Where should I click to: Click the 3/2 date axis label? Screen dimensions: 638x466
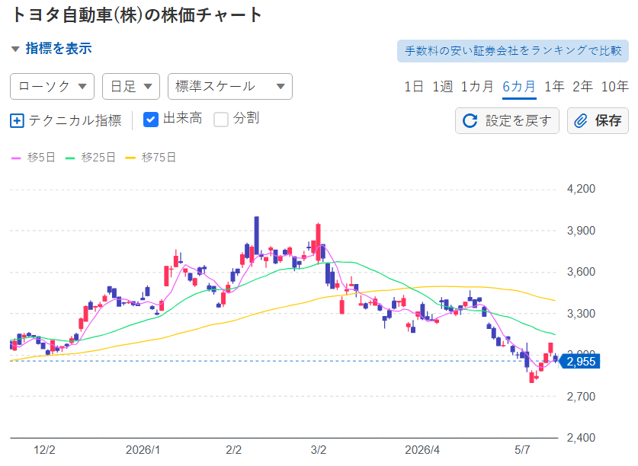(318, 450)
